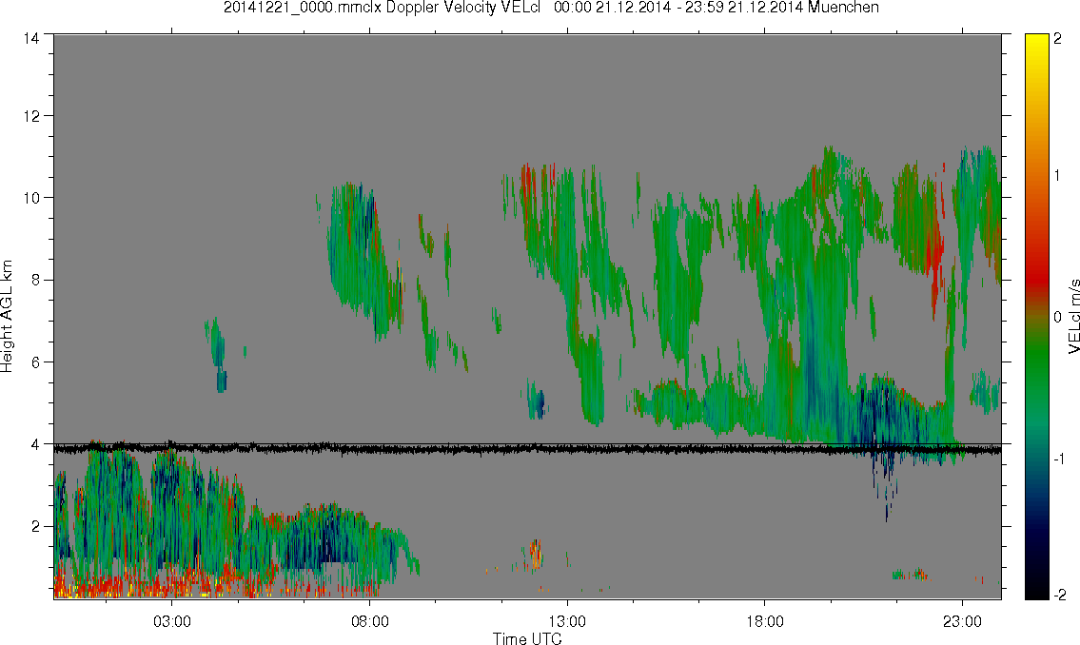Viewport: 1080px width, 645px height.
Task: Click the height label '4'
Action: coord(35,444)
